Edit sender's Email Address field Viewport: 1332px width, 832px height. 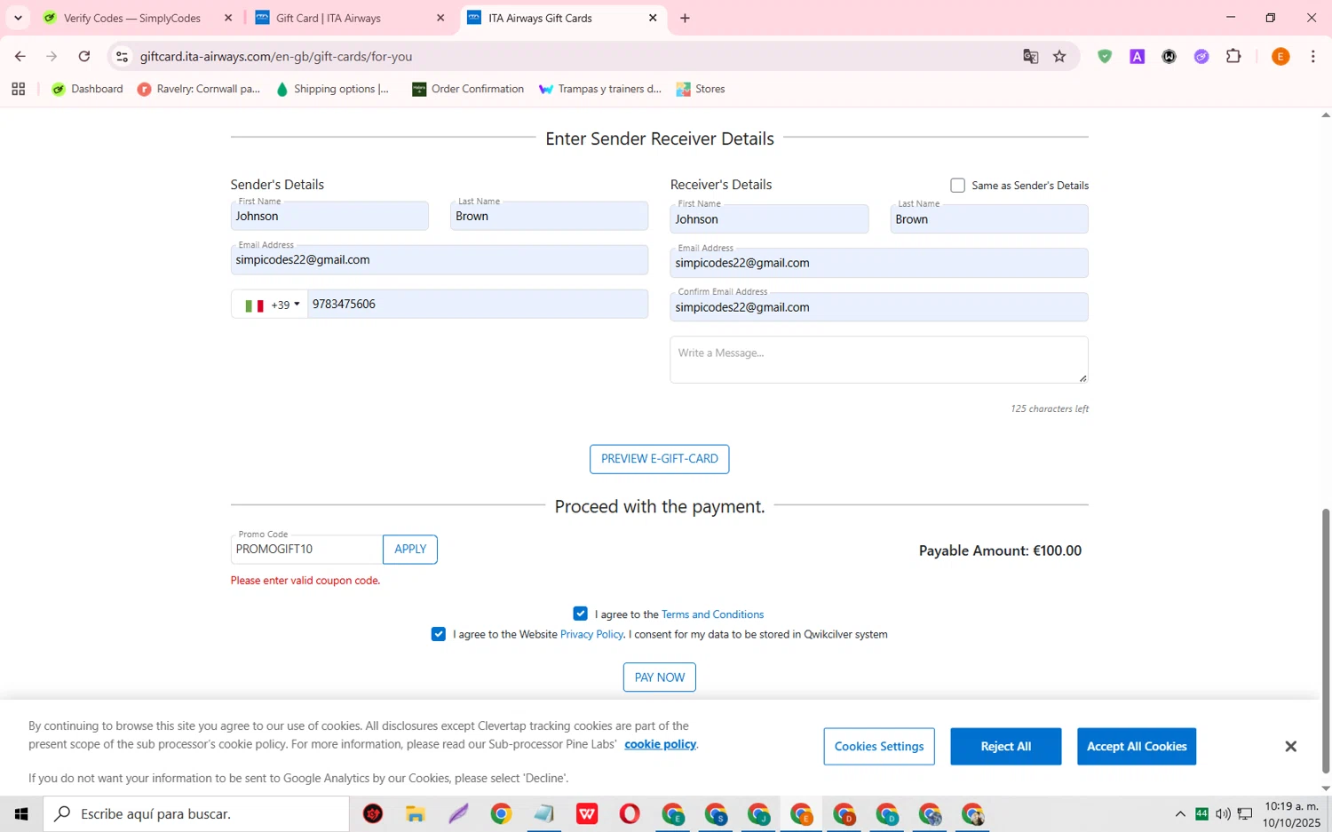[440, 260]
